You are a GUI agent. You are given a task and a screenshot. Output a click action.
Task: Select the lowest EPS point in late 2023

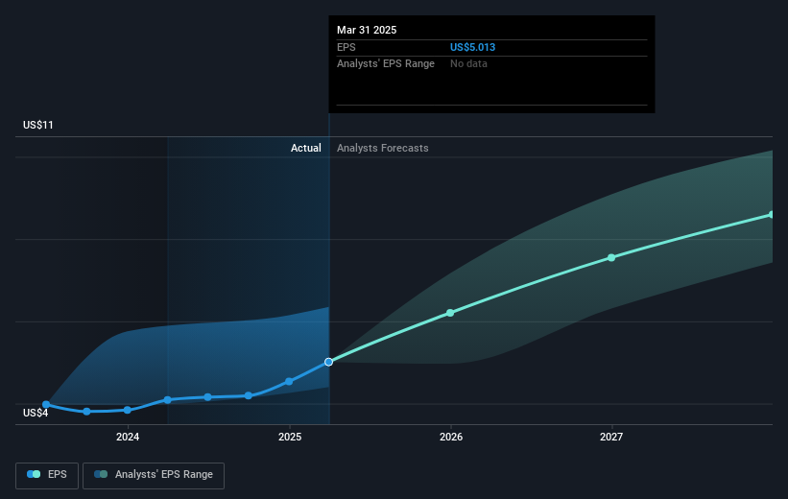87,412
